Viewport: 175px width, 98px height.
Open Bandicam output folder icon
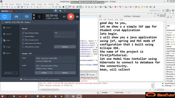click(x=60, y=11)
